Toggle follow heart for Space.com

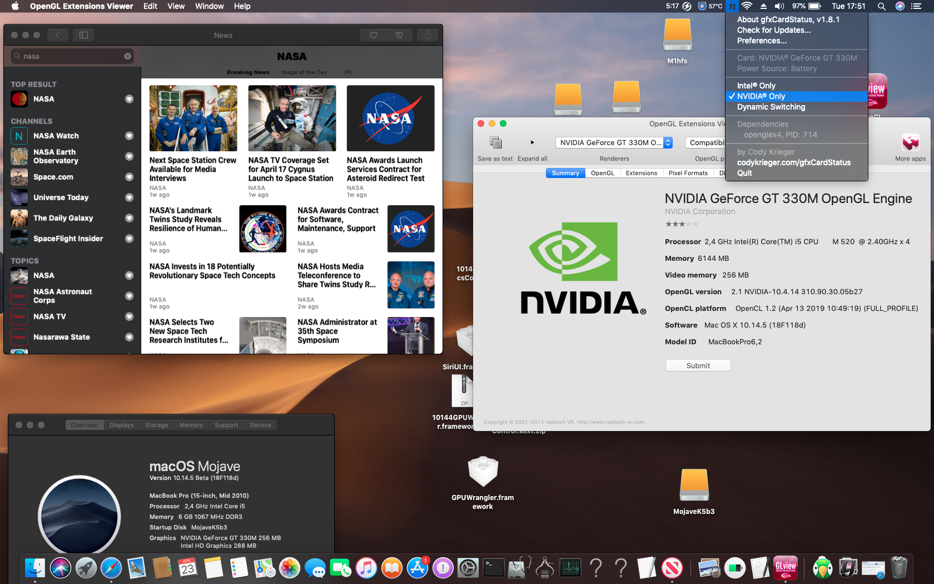129,177
